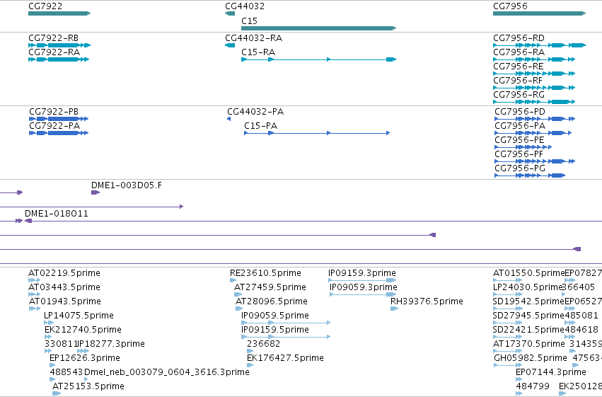The height and width of the screenshot is (397, 602).
Task: Click CG7922-PA protein label
Action: point(54,126)
